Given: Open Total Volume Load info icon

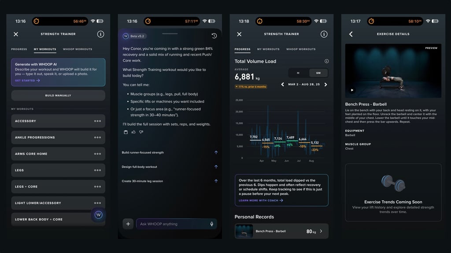Looking at the screenshot, I should (326, 61).
